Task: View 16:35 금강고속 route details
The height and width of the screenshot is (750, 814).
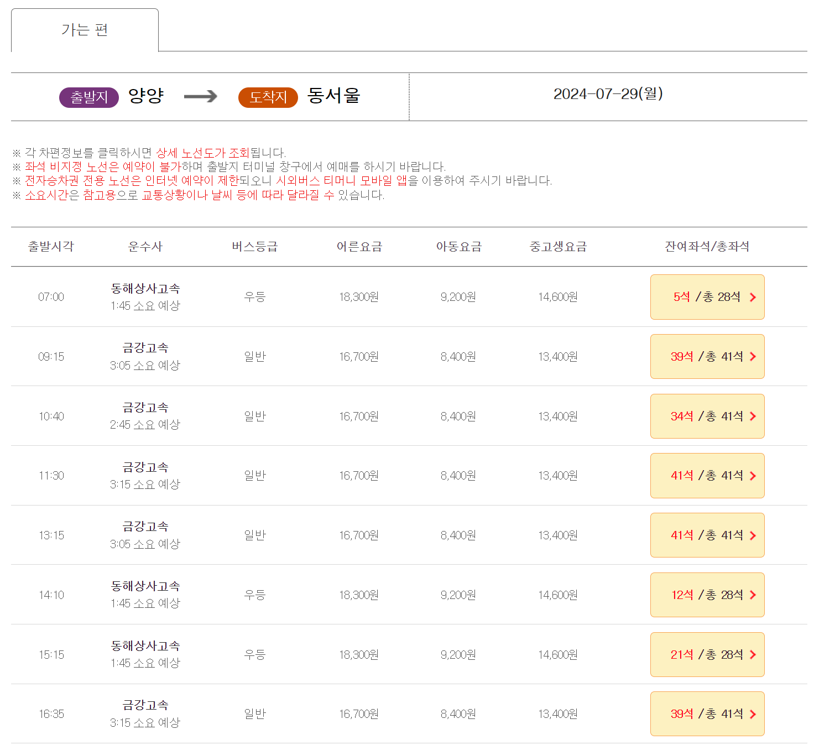Action: point(145,714)
